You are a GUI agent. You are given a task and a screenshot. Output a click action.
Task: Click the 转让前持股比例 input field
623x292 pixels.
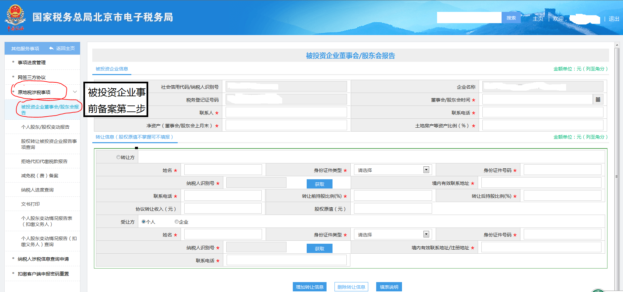[393, 196]
